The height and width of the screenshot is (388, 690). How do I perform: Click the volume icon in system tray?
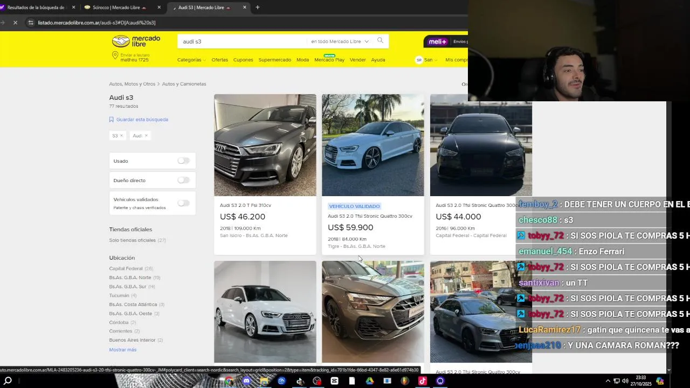(x=625, y=381)
